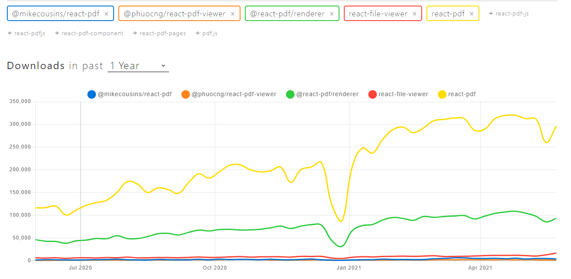571x279 pixels.
Task: Toggle @react-pdf/renderer green legend circle
Action: (290, 94)
